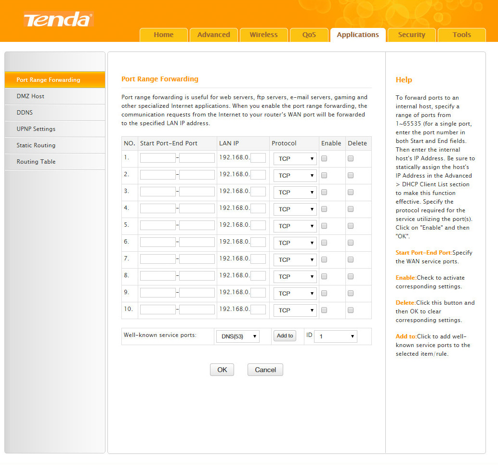Expand Protocol dropdown for rule 10
498x465 pixels.
(295, 310)
